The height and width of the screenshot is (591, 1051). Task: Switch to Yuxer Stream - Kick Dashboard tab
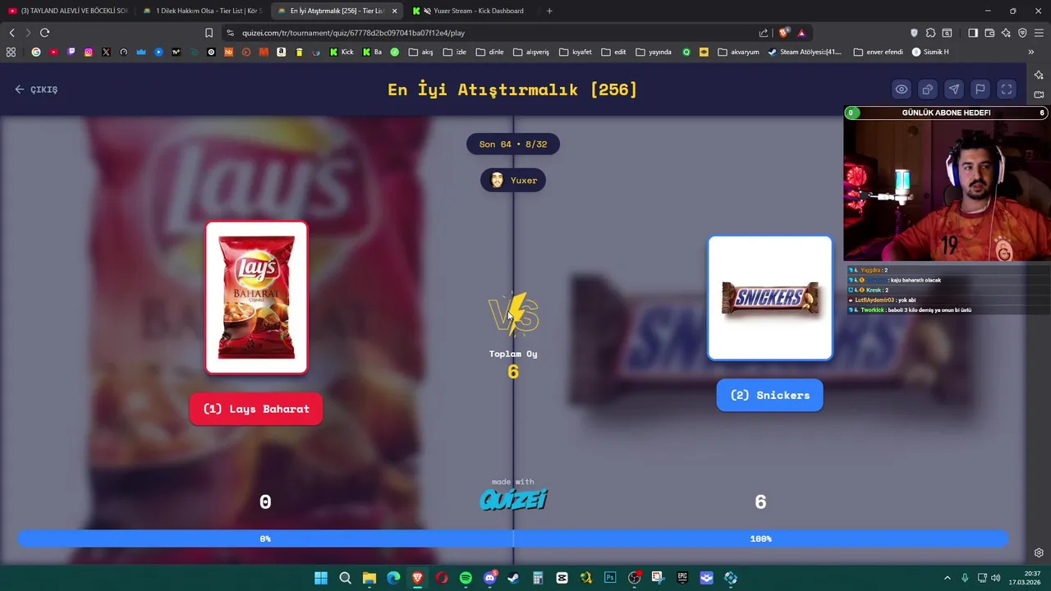472,11
